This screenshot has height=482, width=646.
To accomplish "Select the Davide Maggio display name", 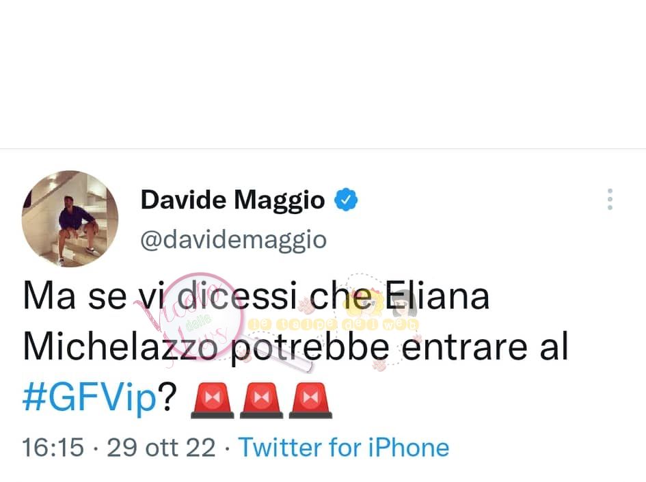I will point(233,200).
